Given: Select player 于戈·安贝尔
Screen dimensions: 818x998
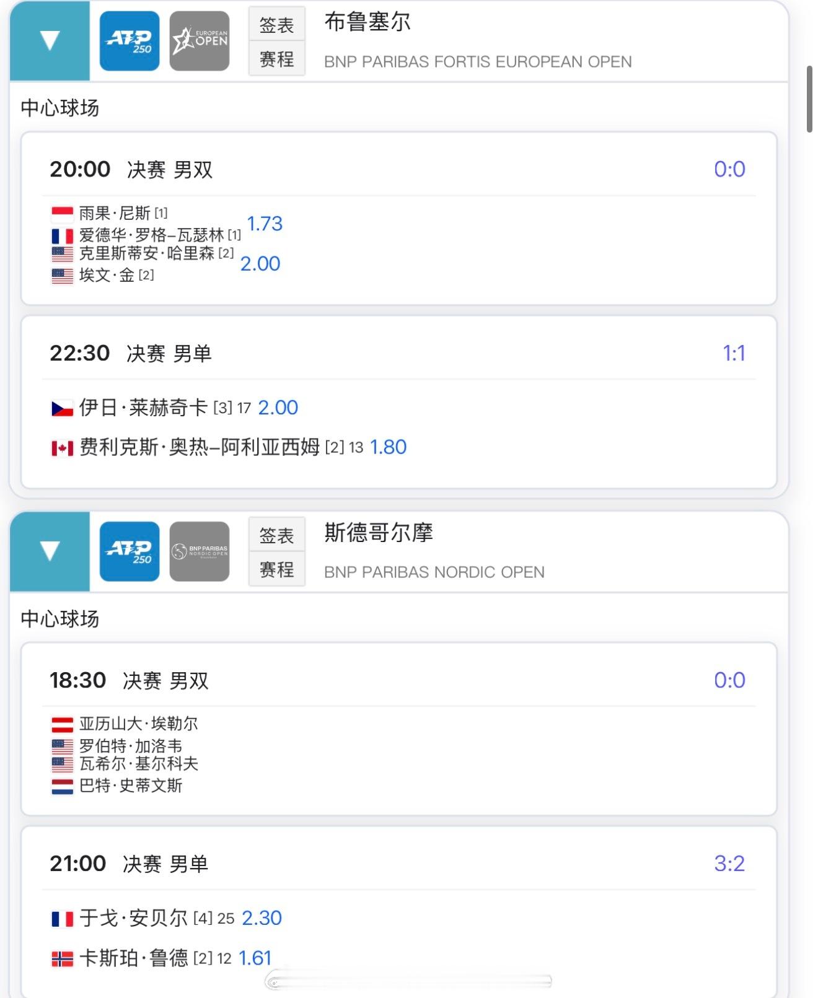Looking at the screenshot, I should (133, 918).
